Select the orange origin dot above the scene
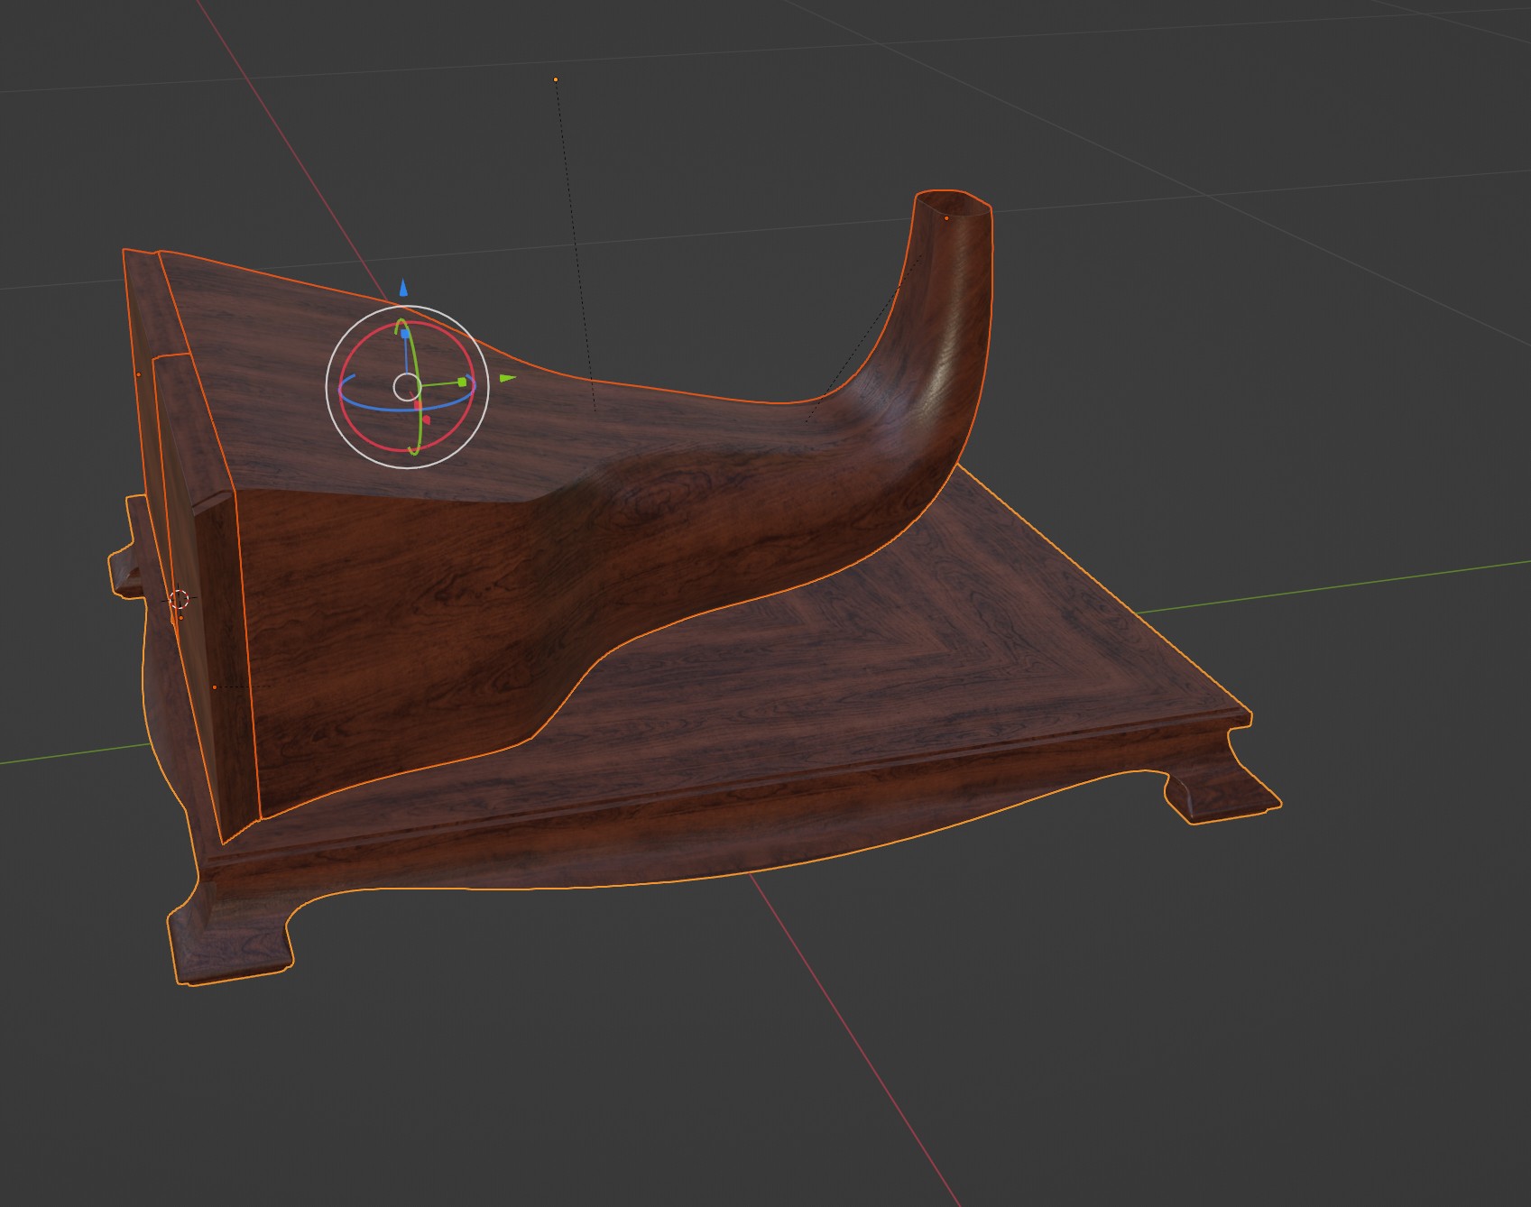The width and height of the screenshot is (1531, 1207). point(556,80)
